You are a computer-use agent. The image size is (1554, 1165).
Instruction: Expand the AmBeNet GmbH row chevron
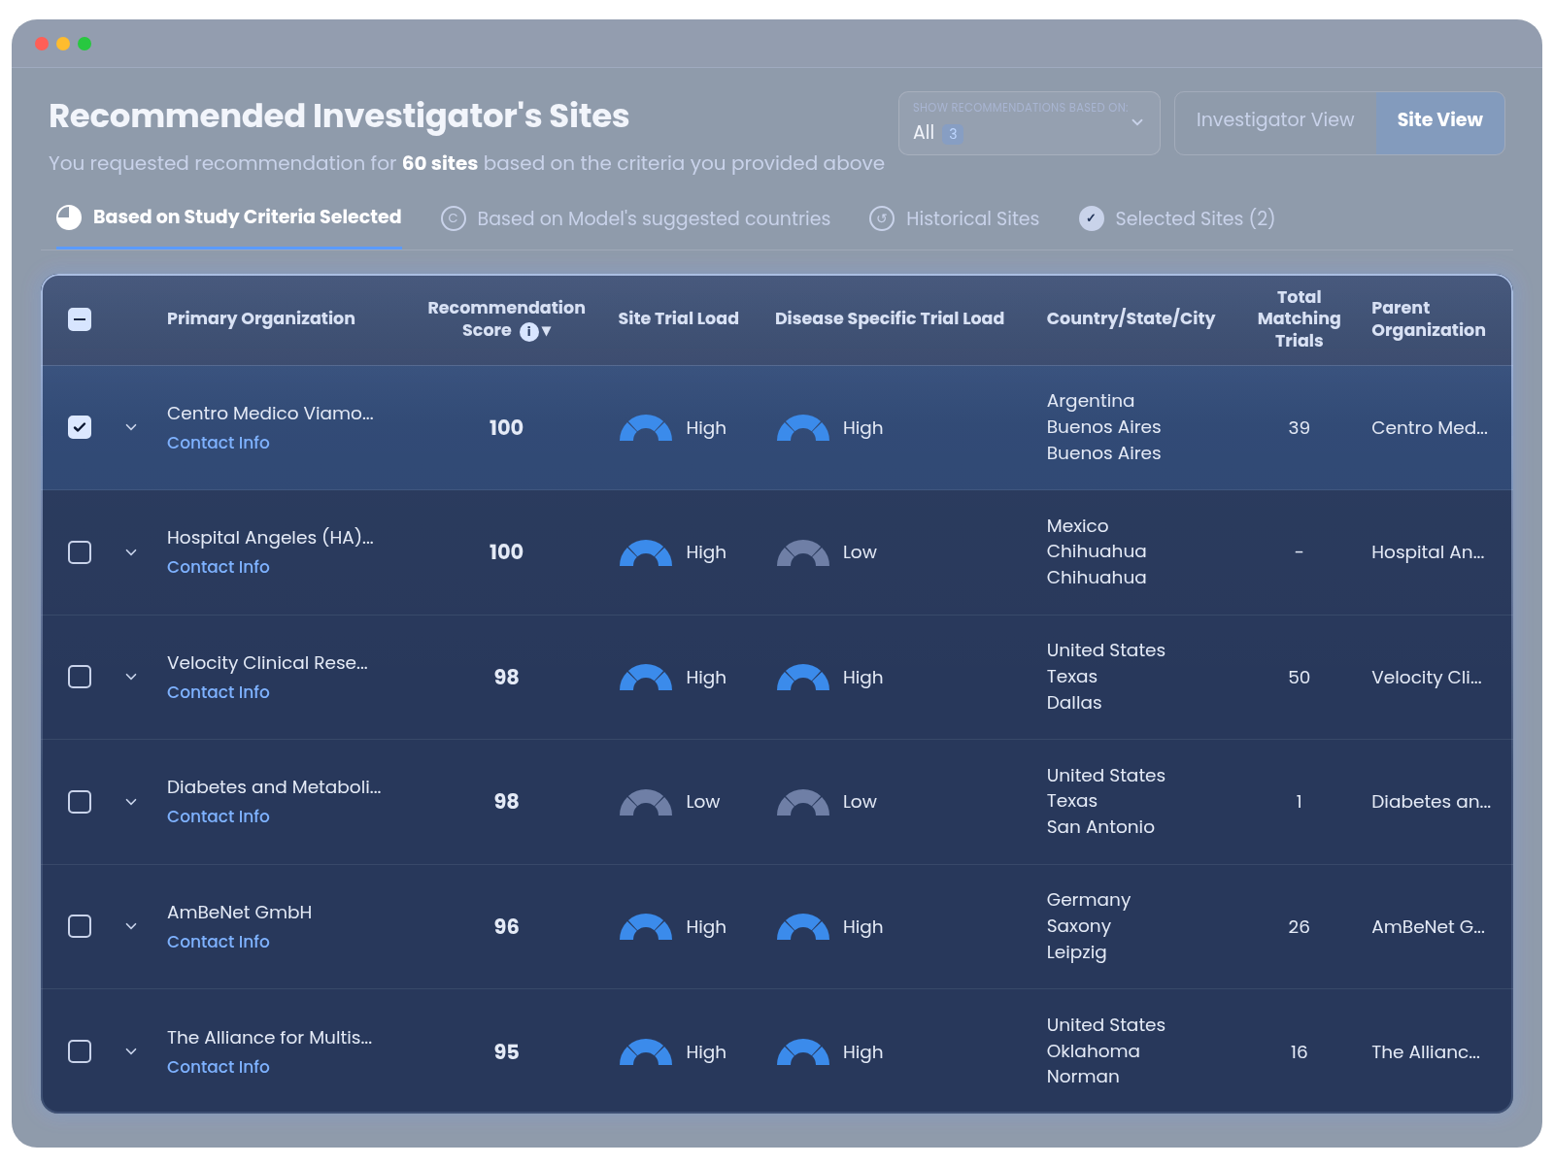click(x=131, y=926)
